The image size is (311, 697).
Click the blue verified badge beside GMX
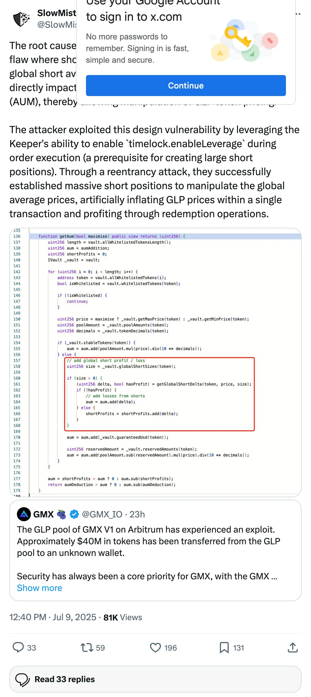74,514
